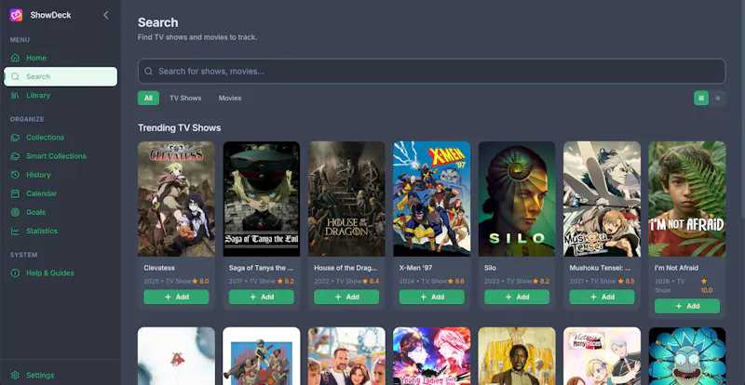This screenshot has width=745, height=385.
Task: Click the Library books icon
Action: [15, 96]
